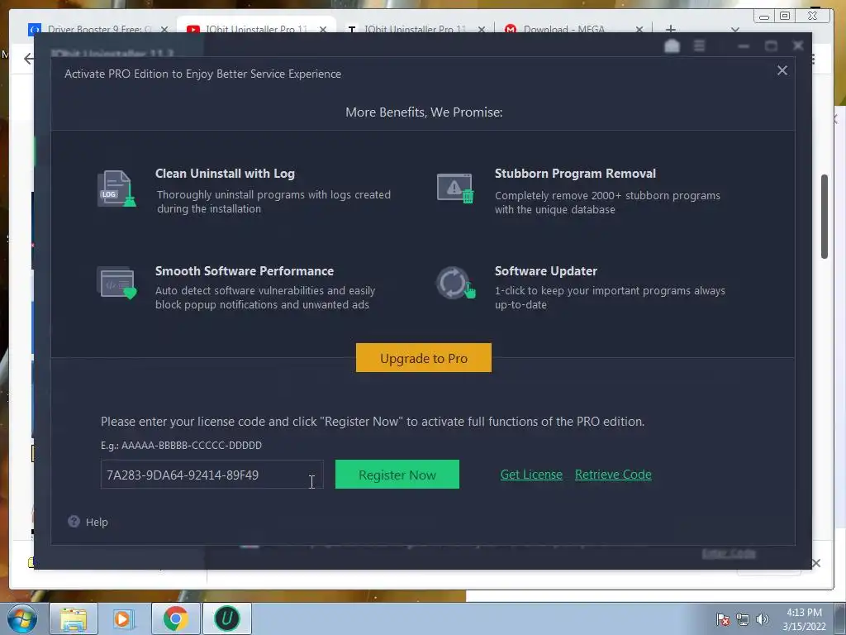The image size is (846, 635).
Task: Open the Retrieve Code link
Action: tap(613, 475)
